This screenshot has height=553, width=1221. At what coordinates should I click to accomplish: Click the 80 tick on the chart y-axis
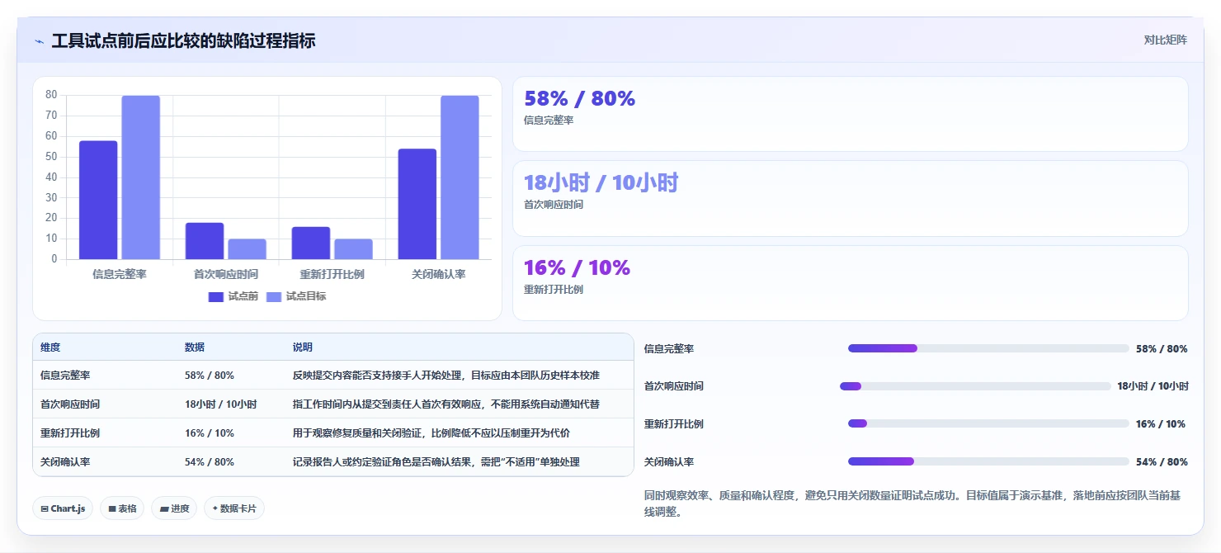tap(51, 95)
